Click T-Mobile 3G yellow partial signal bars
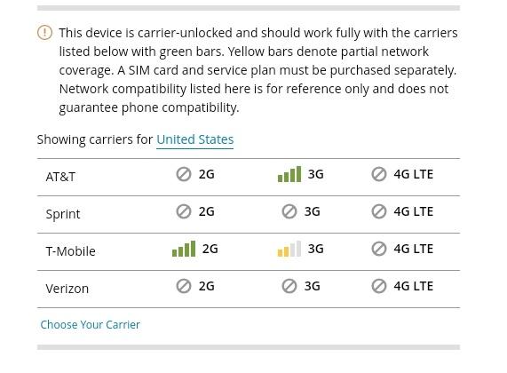Viewport: 507px width, 373px height. click(x=289, y=249)
